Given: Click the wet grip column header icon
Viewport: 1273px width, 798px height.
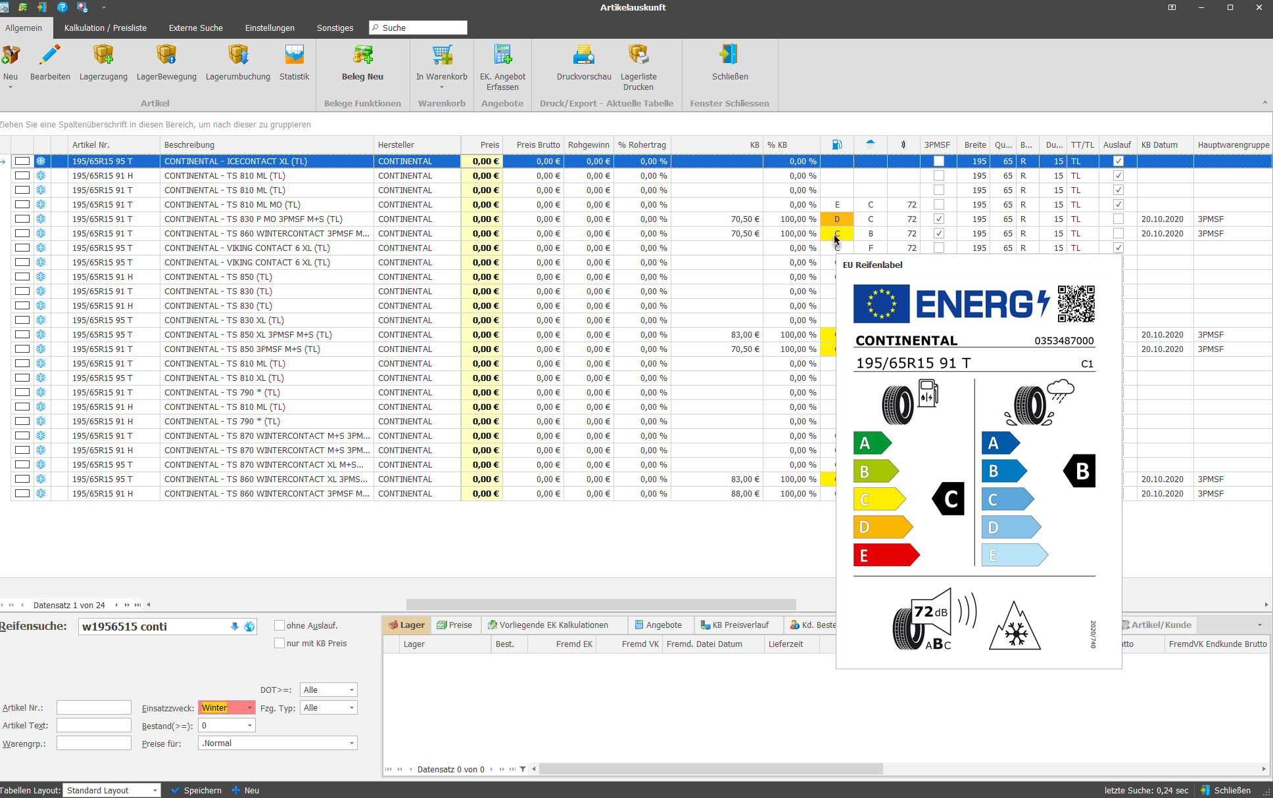Looking at the screenshot, I should (x=871, y=144).
